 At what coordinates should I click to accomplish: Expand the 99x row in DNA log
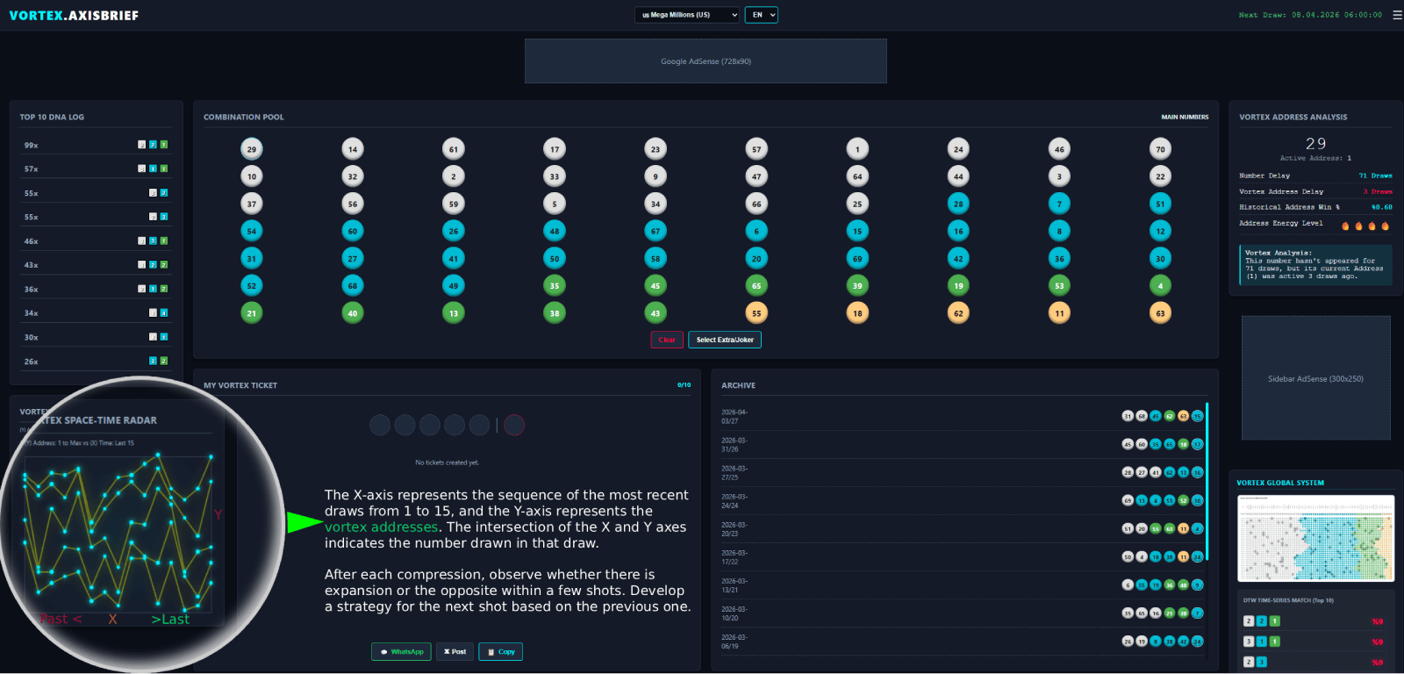[x=95, y=145]
